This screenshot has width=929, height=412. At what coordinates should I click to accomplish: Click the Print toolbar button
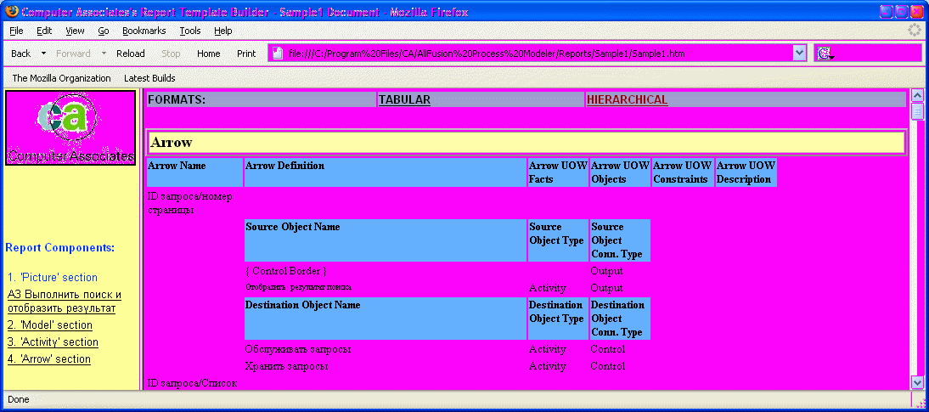coord(246,54)
